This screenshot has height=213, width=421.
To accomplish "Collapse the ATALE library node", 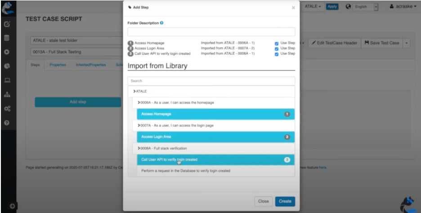I will point(134,91).
